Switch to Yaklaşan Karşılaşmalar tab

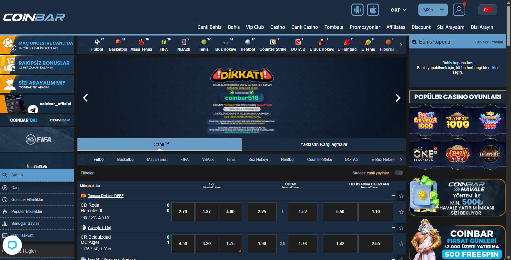(x=324, y=144)
